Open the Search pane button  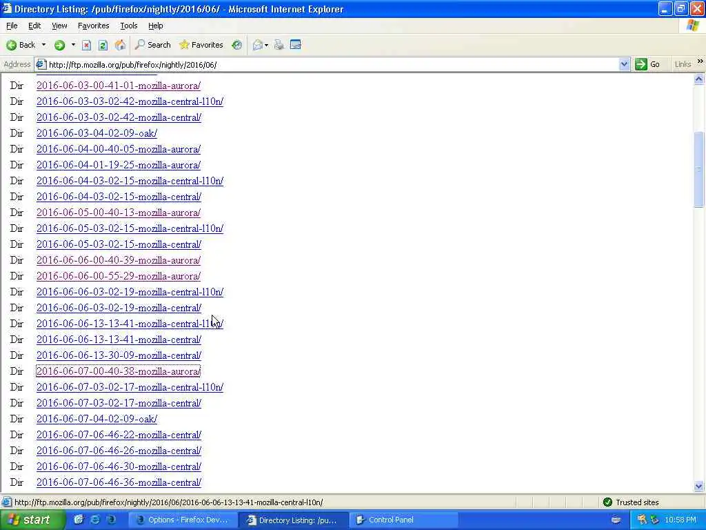[153, 45]
